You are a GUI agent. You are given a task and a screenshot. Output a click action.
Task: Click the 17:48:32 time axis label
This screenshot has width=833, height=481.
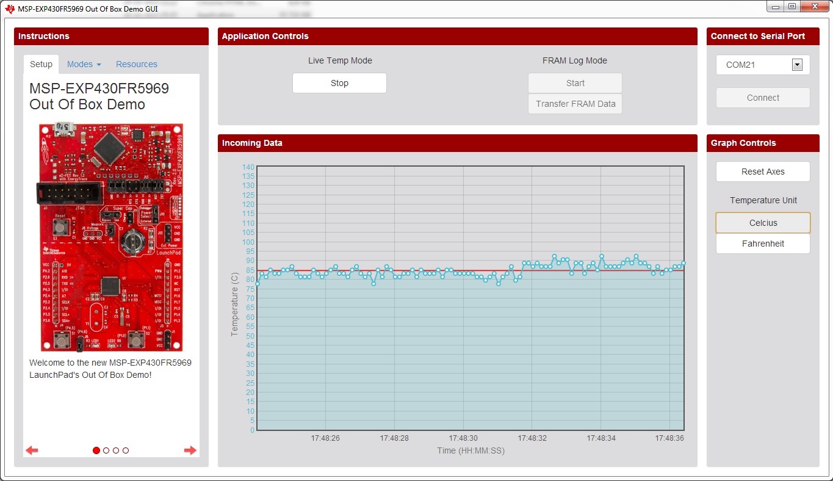[532, 438]
